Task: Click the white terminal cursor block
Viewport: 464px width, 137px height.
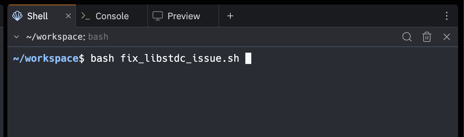Action: tap(248, 58)
